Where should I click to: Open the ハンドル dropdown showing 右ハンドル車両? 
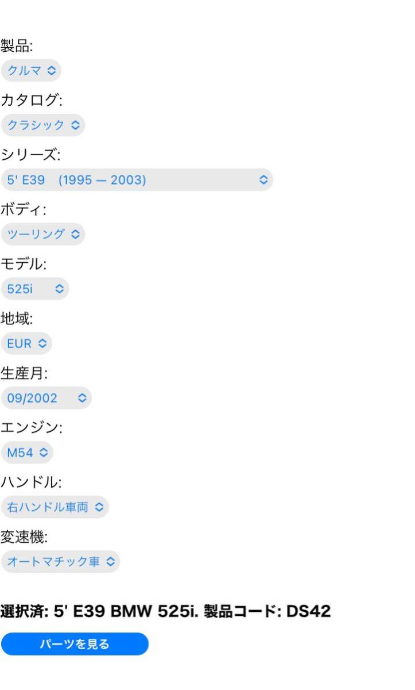pyautogui.click(x=55, y=507)
